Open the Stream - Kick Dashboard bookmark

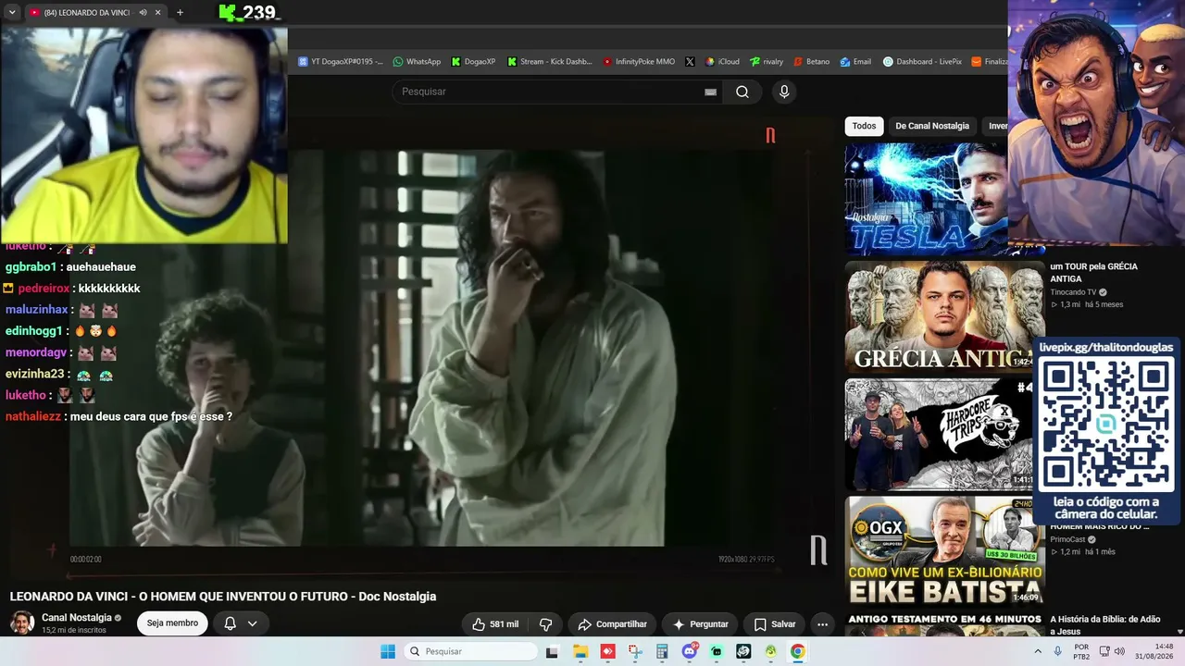pos(549,62)
